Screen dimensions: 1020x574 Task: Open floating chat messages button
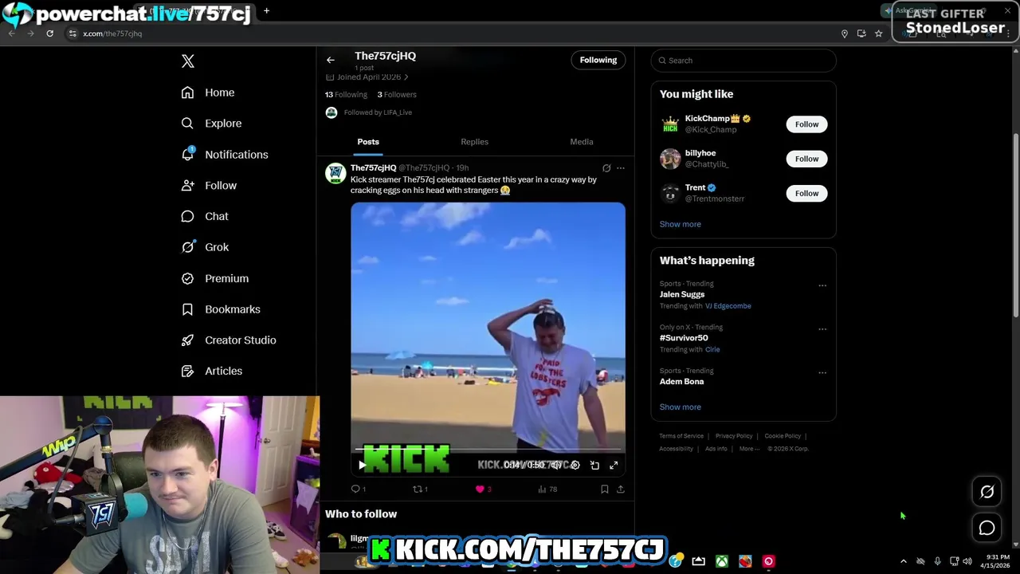tap(987, 528)
